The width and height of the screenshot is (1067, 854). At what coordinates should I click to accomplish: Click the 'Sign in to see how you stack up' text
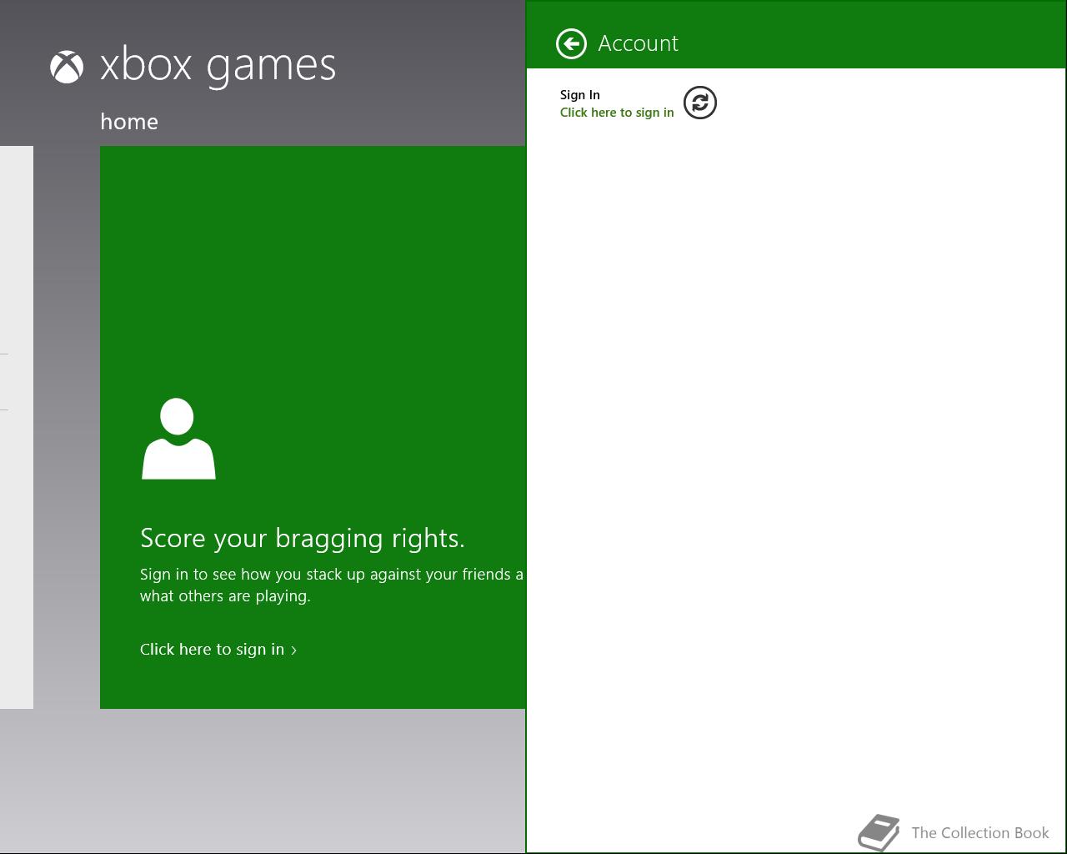click(332, 585)
